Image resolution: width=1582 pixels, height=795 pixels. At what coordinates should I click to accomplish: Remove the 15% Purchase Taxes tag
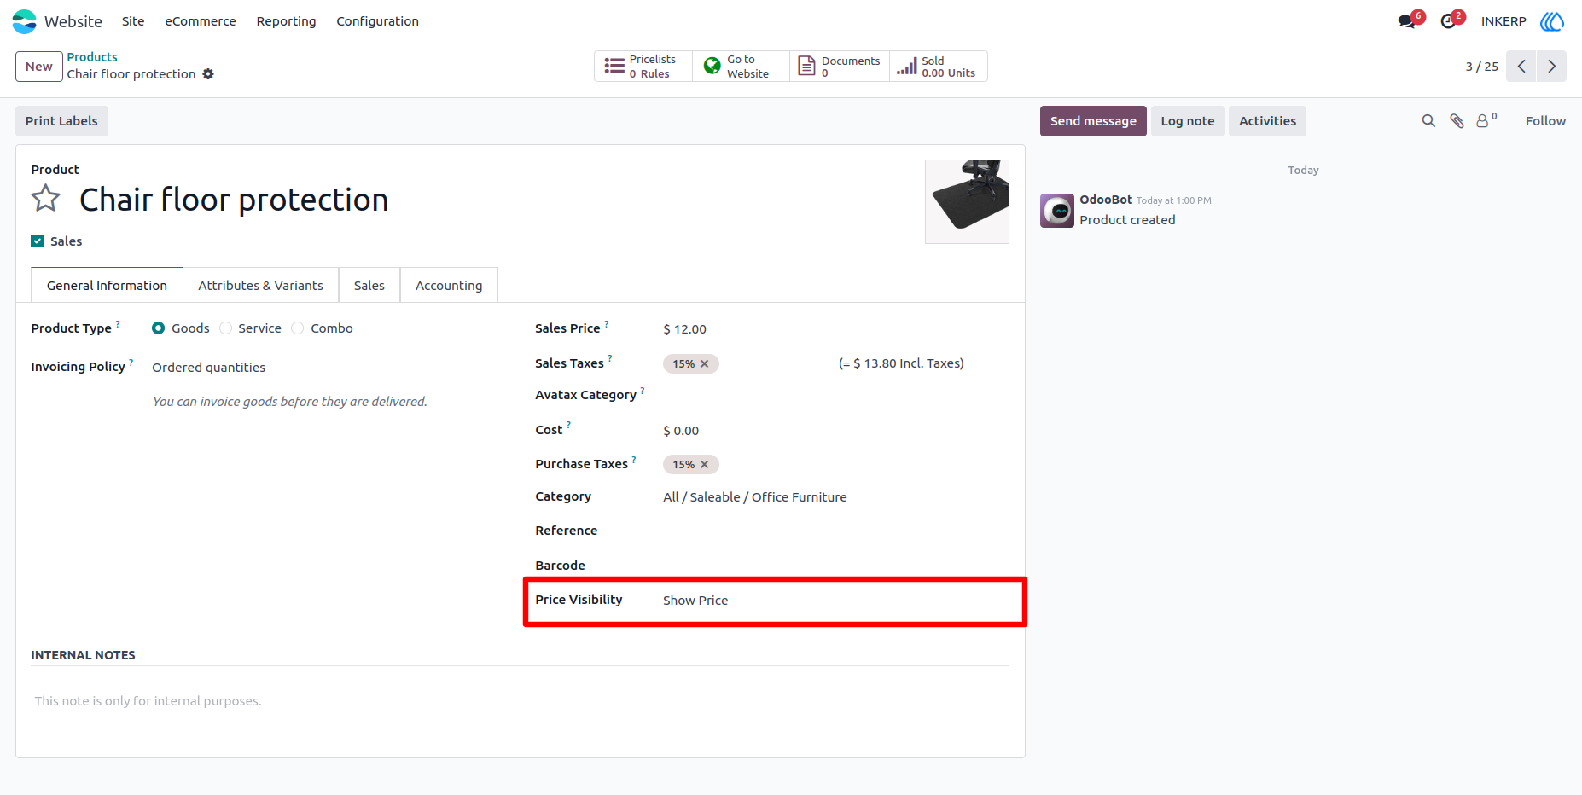point(705,465)
